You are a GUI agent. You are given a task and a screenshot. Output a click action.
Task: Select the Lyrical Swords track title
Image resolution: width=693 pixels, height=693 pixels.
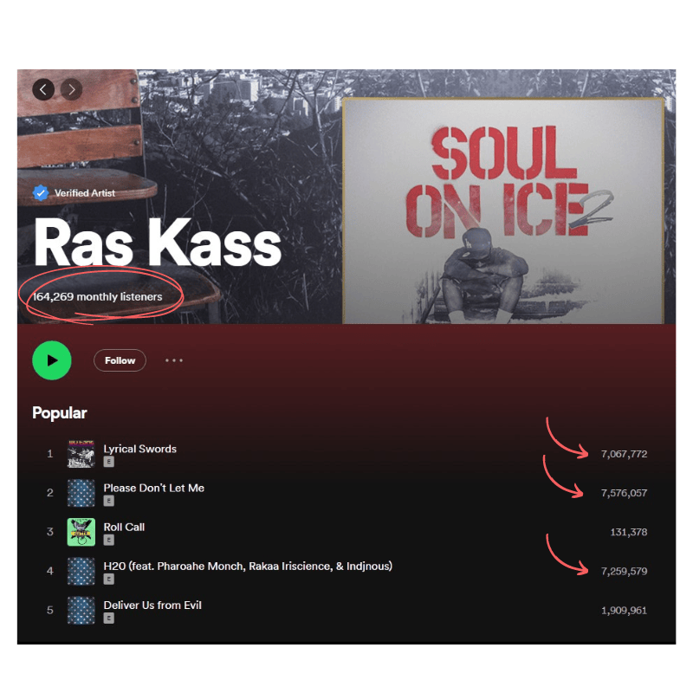point(140,449)
